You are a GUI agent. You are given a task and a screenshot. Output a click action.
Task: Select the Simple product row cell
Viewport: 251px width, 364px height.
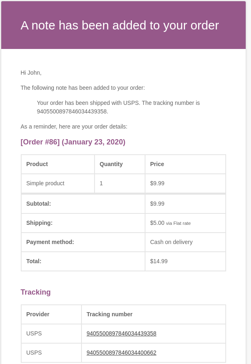click(x=58, y=183)
